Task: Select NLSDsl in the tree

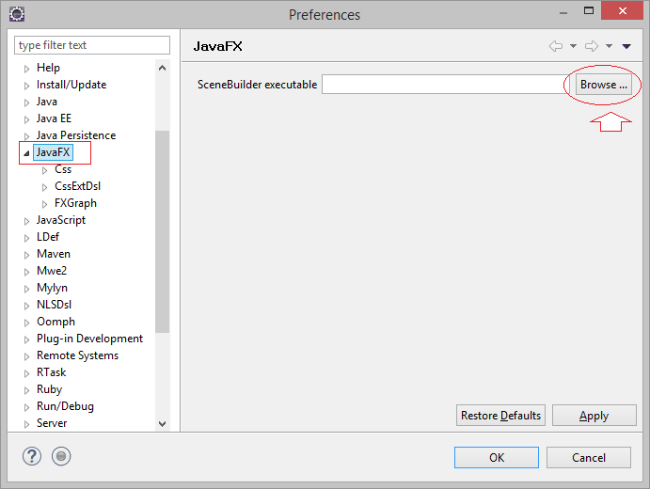Action: pos(55,305)
